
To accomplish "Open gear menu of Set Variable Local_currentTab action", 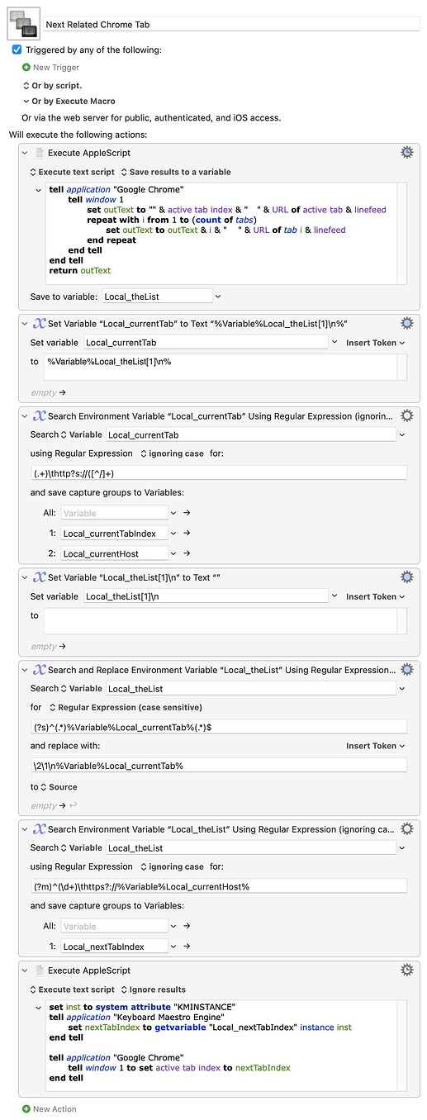I will [x=406, y=323].
